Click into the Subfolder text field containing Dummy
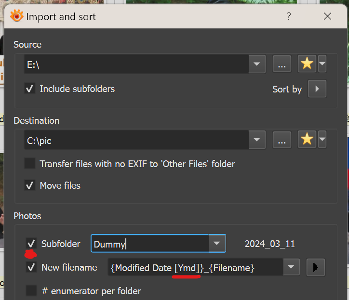Viewport: 349px width, 300px height. 149,244
